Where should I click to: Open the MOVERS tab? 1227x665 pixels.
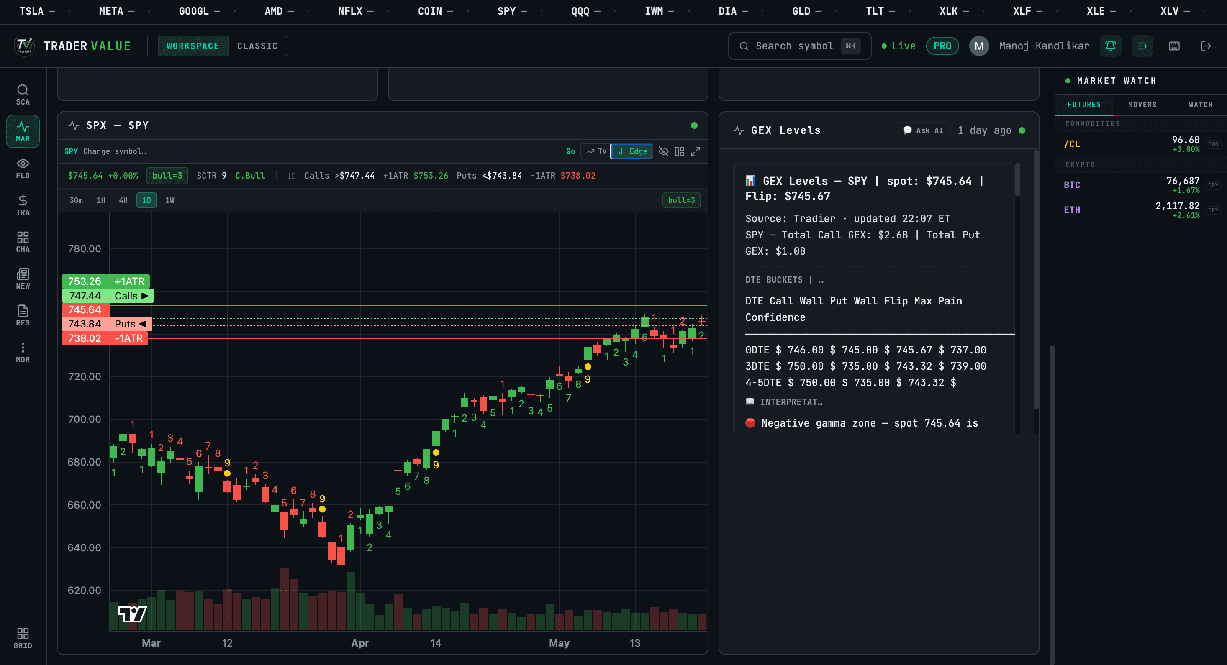[x=1142, y=105]
